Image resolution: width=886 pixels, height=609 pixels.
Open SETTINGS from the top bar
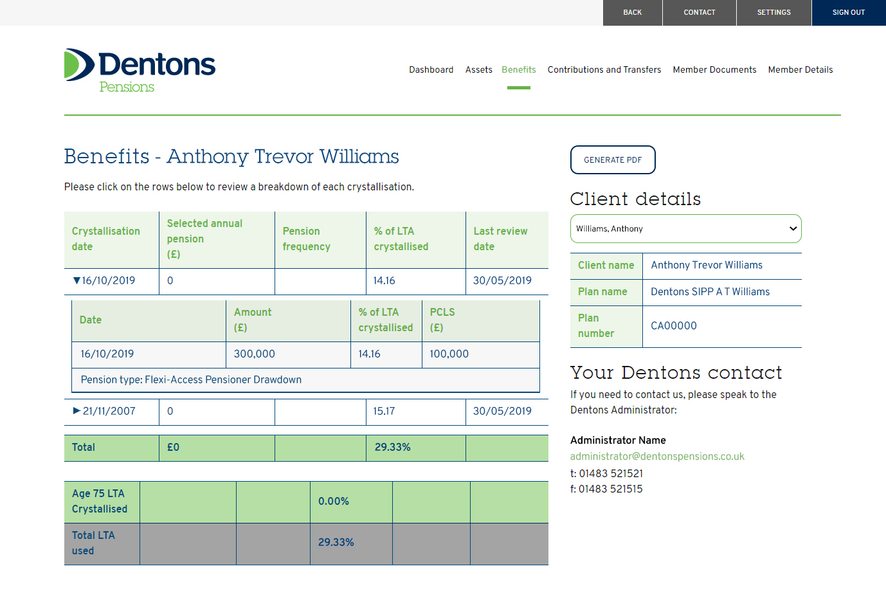pos(774,13)
